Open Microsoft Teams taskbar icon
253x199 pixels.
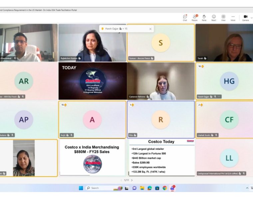pos(172,188)
